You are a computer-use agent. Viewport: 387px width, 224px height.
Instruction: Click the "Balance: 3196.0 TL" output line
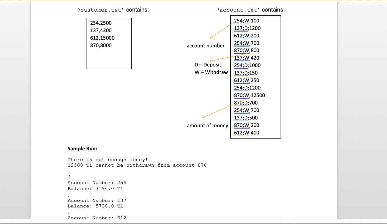point(95,188)
